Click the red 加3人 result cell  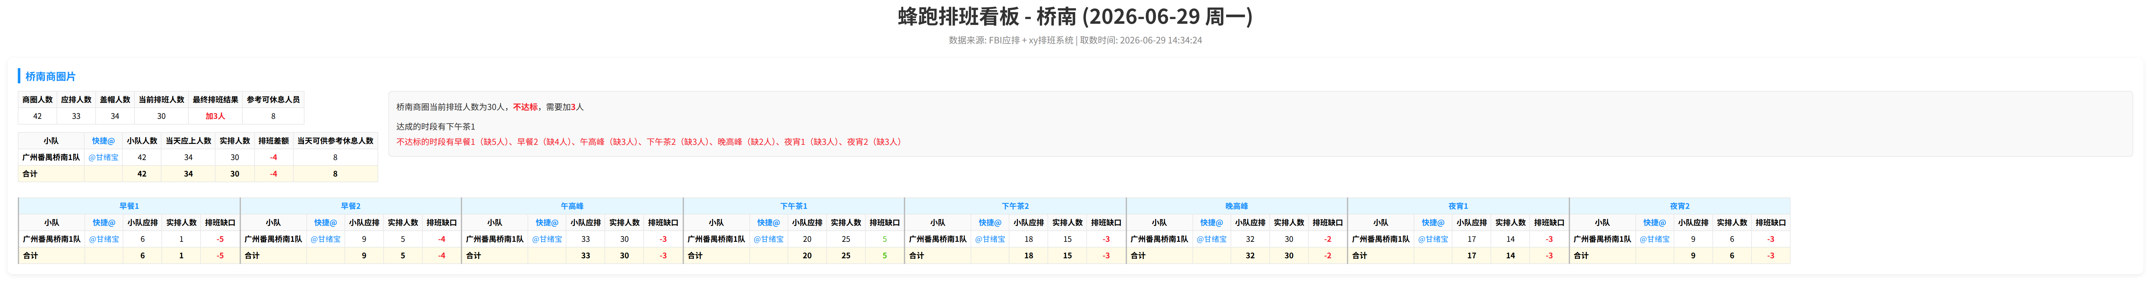pos(215,117)
